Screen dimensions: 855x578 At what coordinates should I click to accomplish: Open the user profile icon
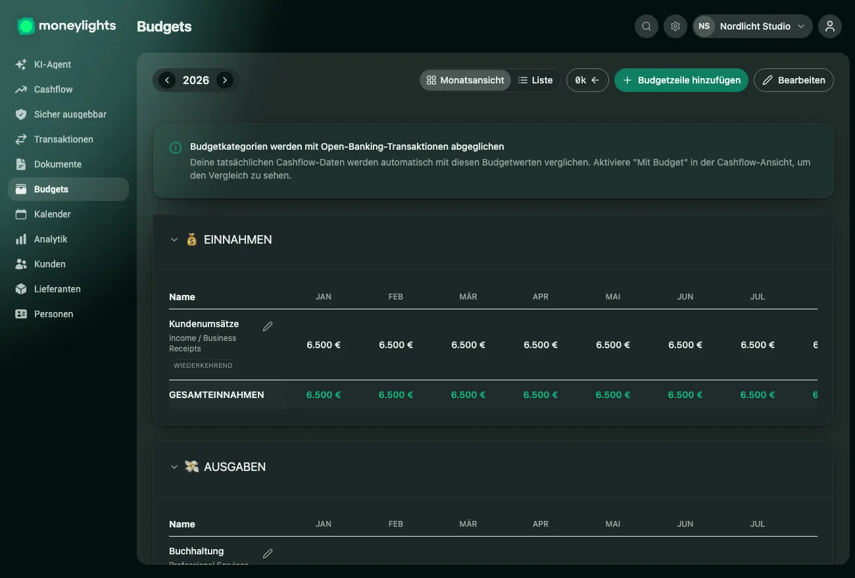point(830,26)
